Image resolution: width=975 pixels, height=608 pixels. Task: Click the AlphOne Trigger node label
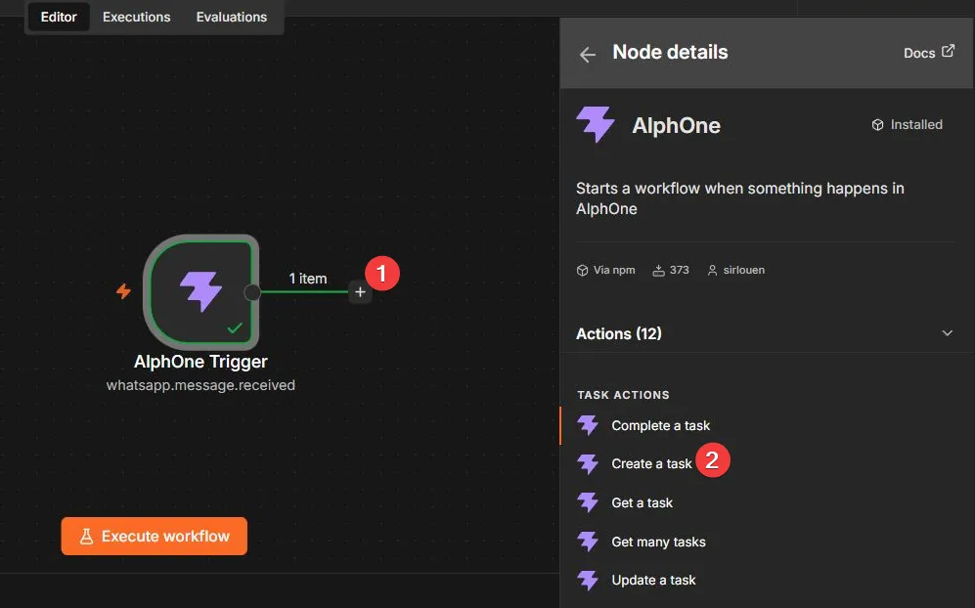click(200, 362)
